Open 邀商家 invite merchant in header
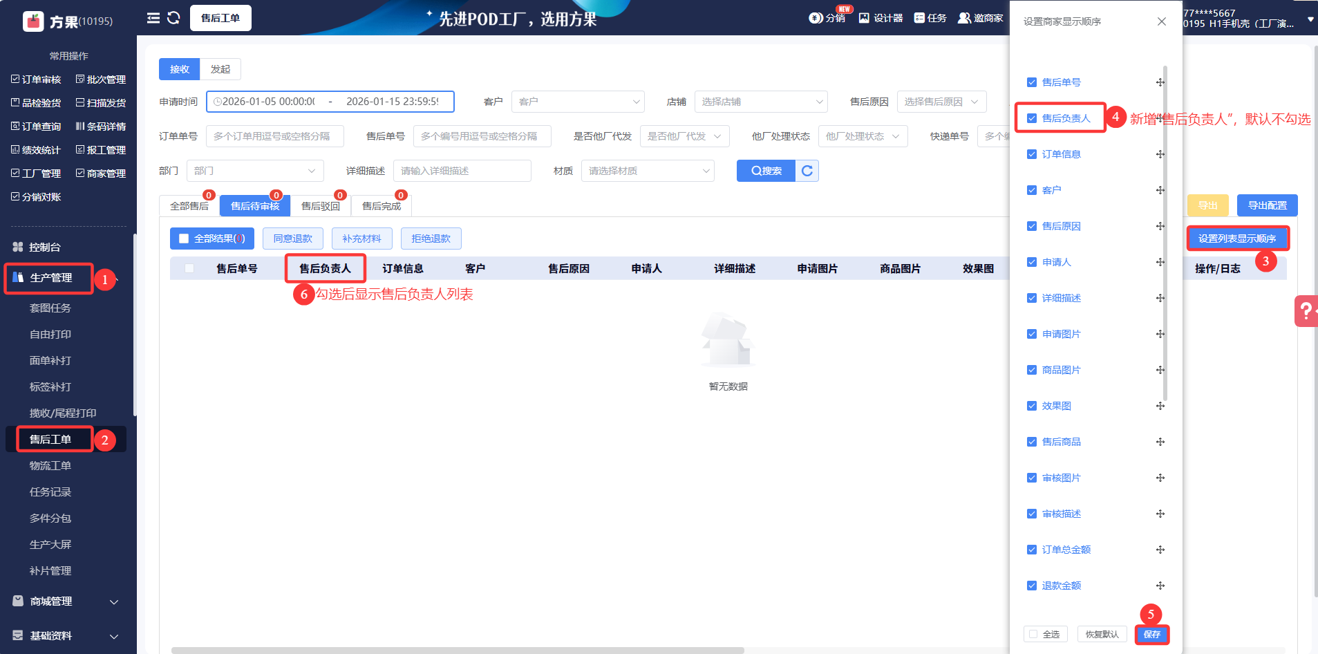The height and width of the screenshot is (654, 1318). coord(981,18)
